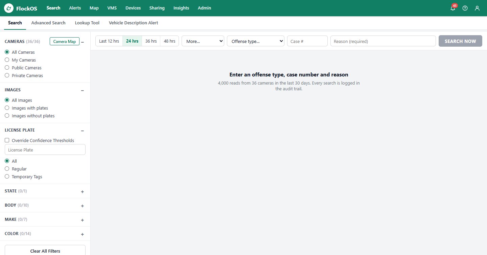Expand the Color filter section
487x255 pixels.
(83, 234)
